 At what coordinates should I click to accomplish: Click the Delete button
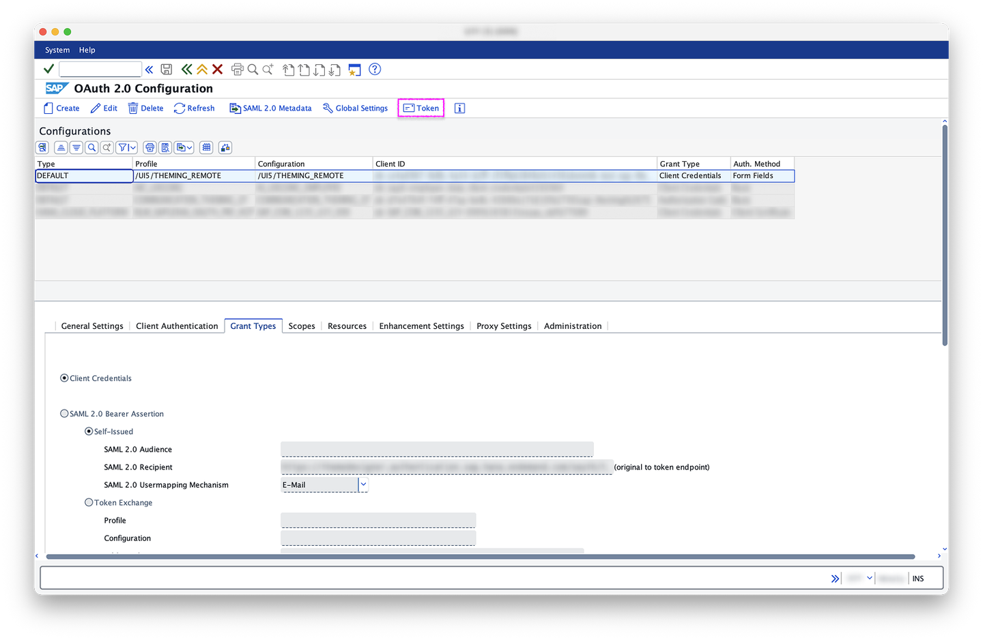tap(145, 108)
